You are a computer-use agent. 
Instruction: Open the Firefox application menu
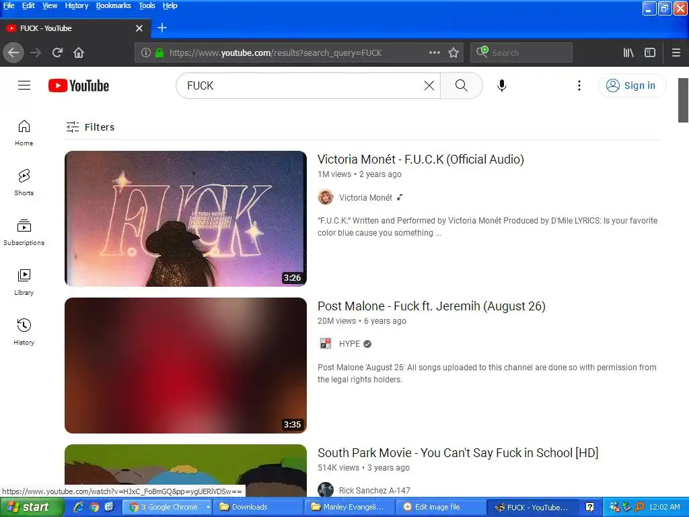point(676,53)
